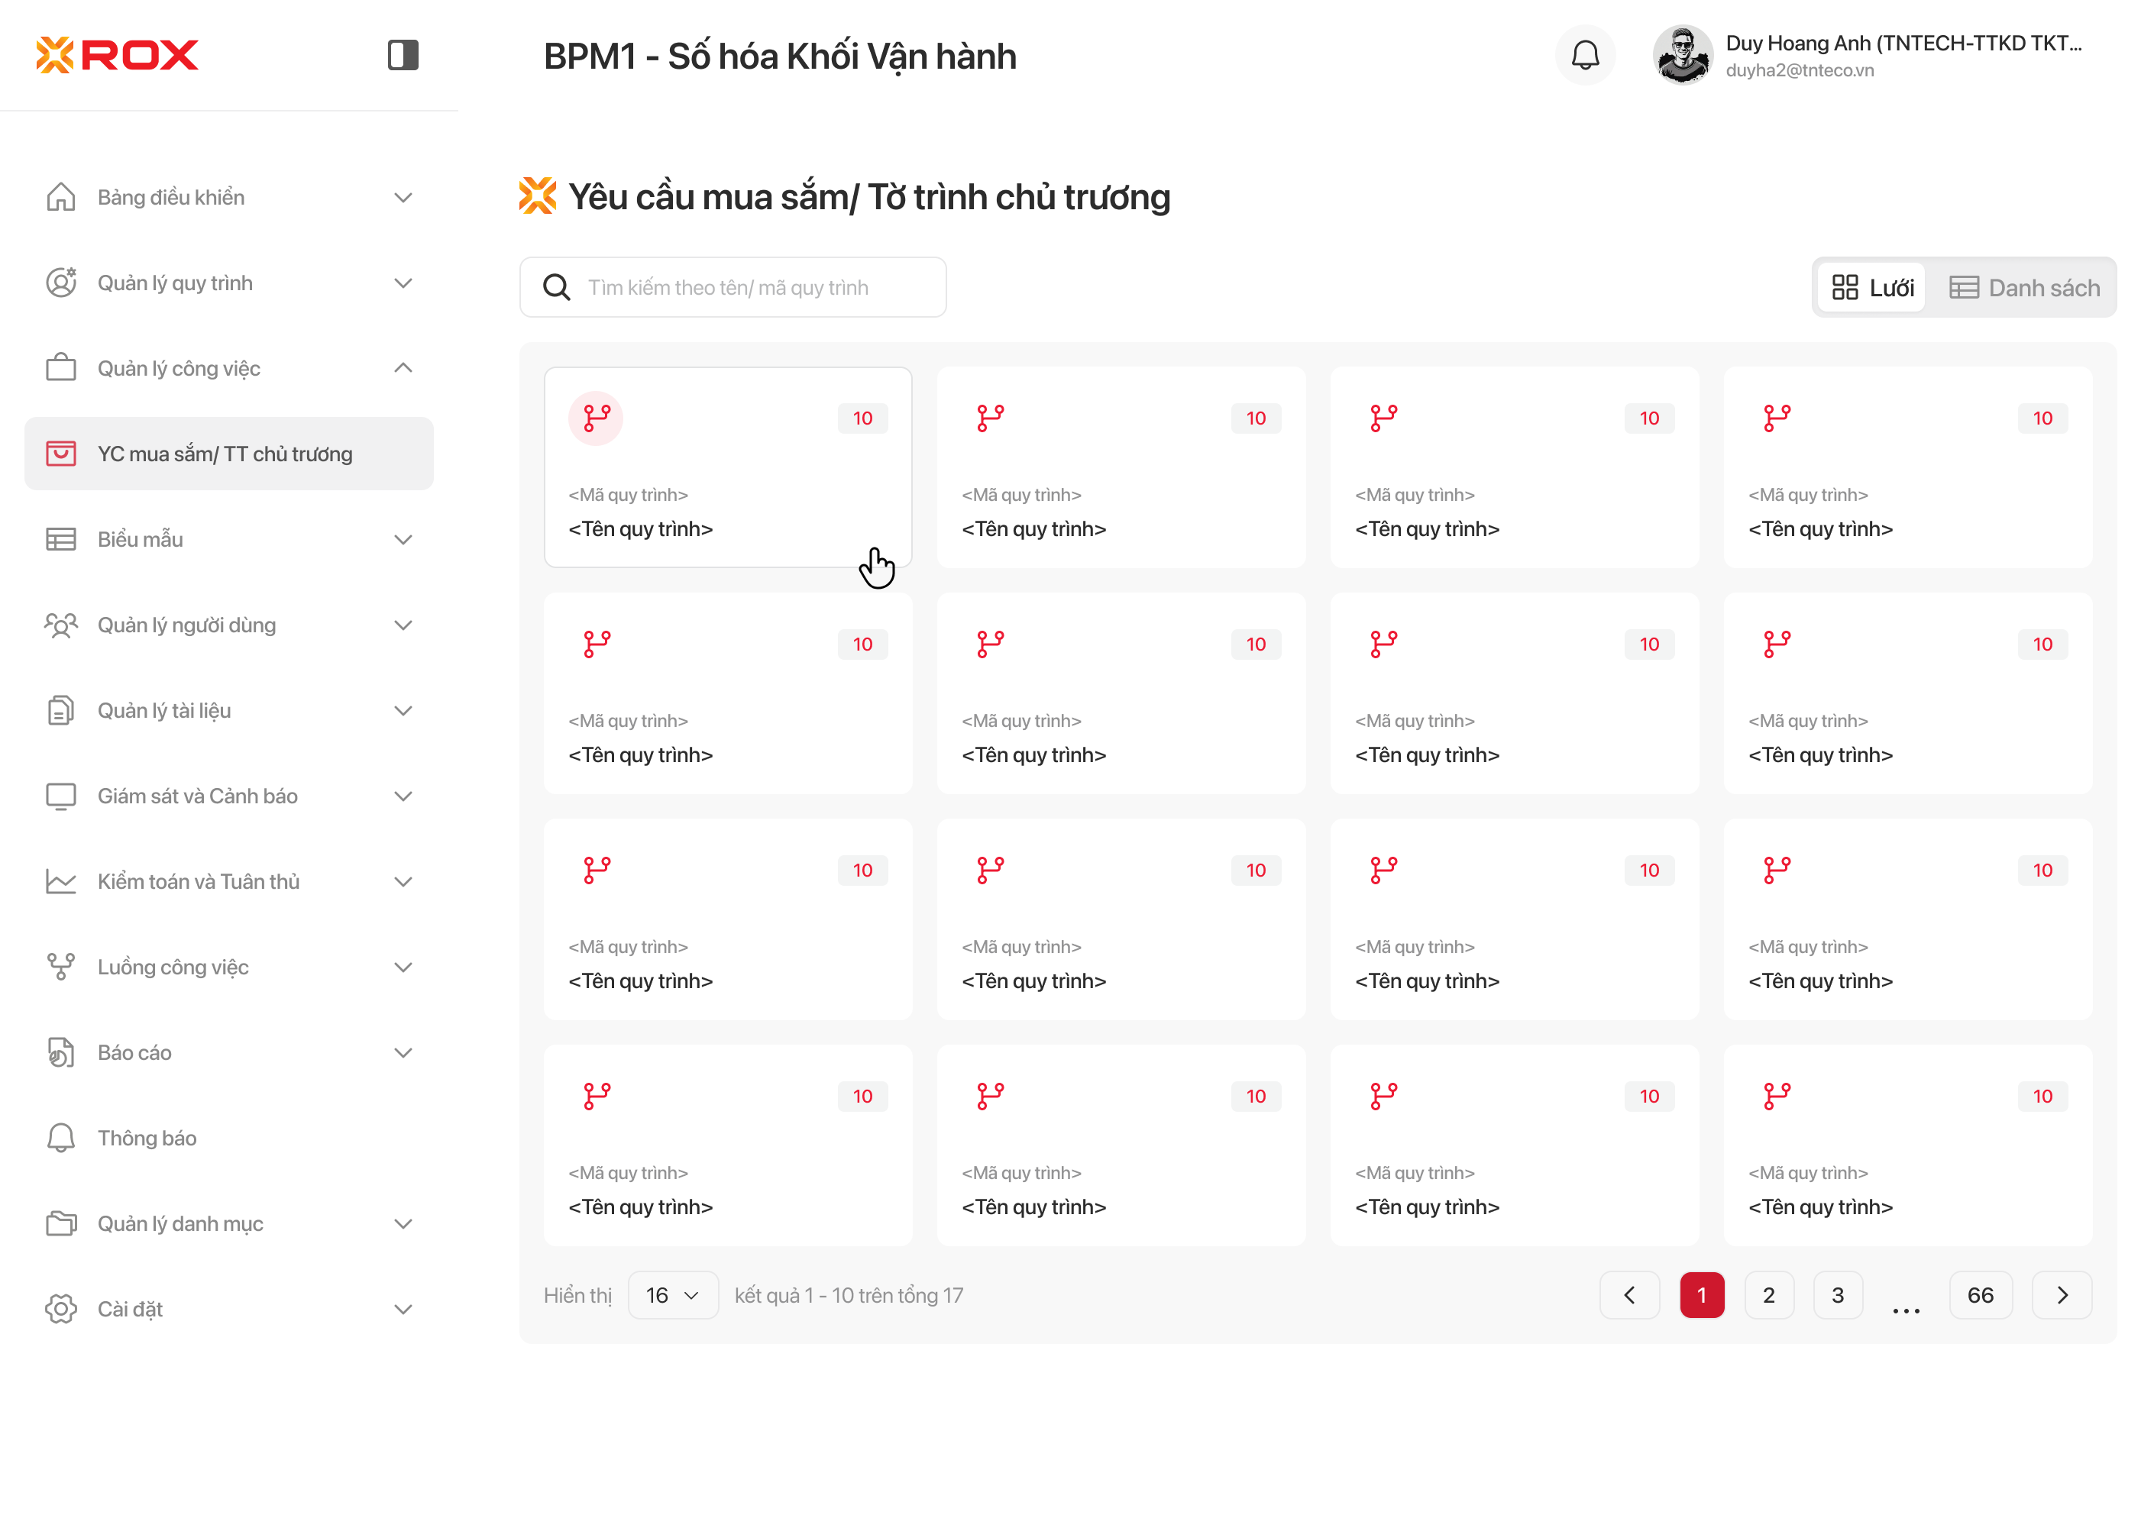This screenshot has height=1515, width=2154.
Task: Expand Luồng công việc menu chevron
Action: [403, 966]
